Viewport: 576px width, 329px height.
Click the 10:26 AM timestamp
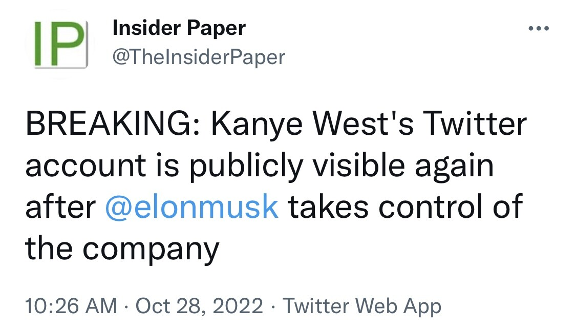[x=71, y=306]
